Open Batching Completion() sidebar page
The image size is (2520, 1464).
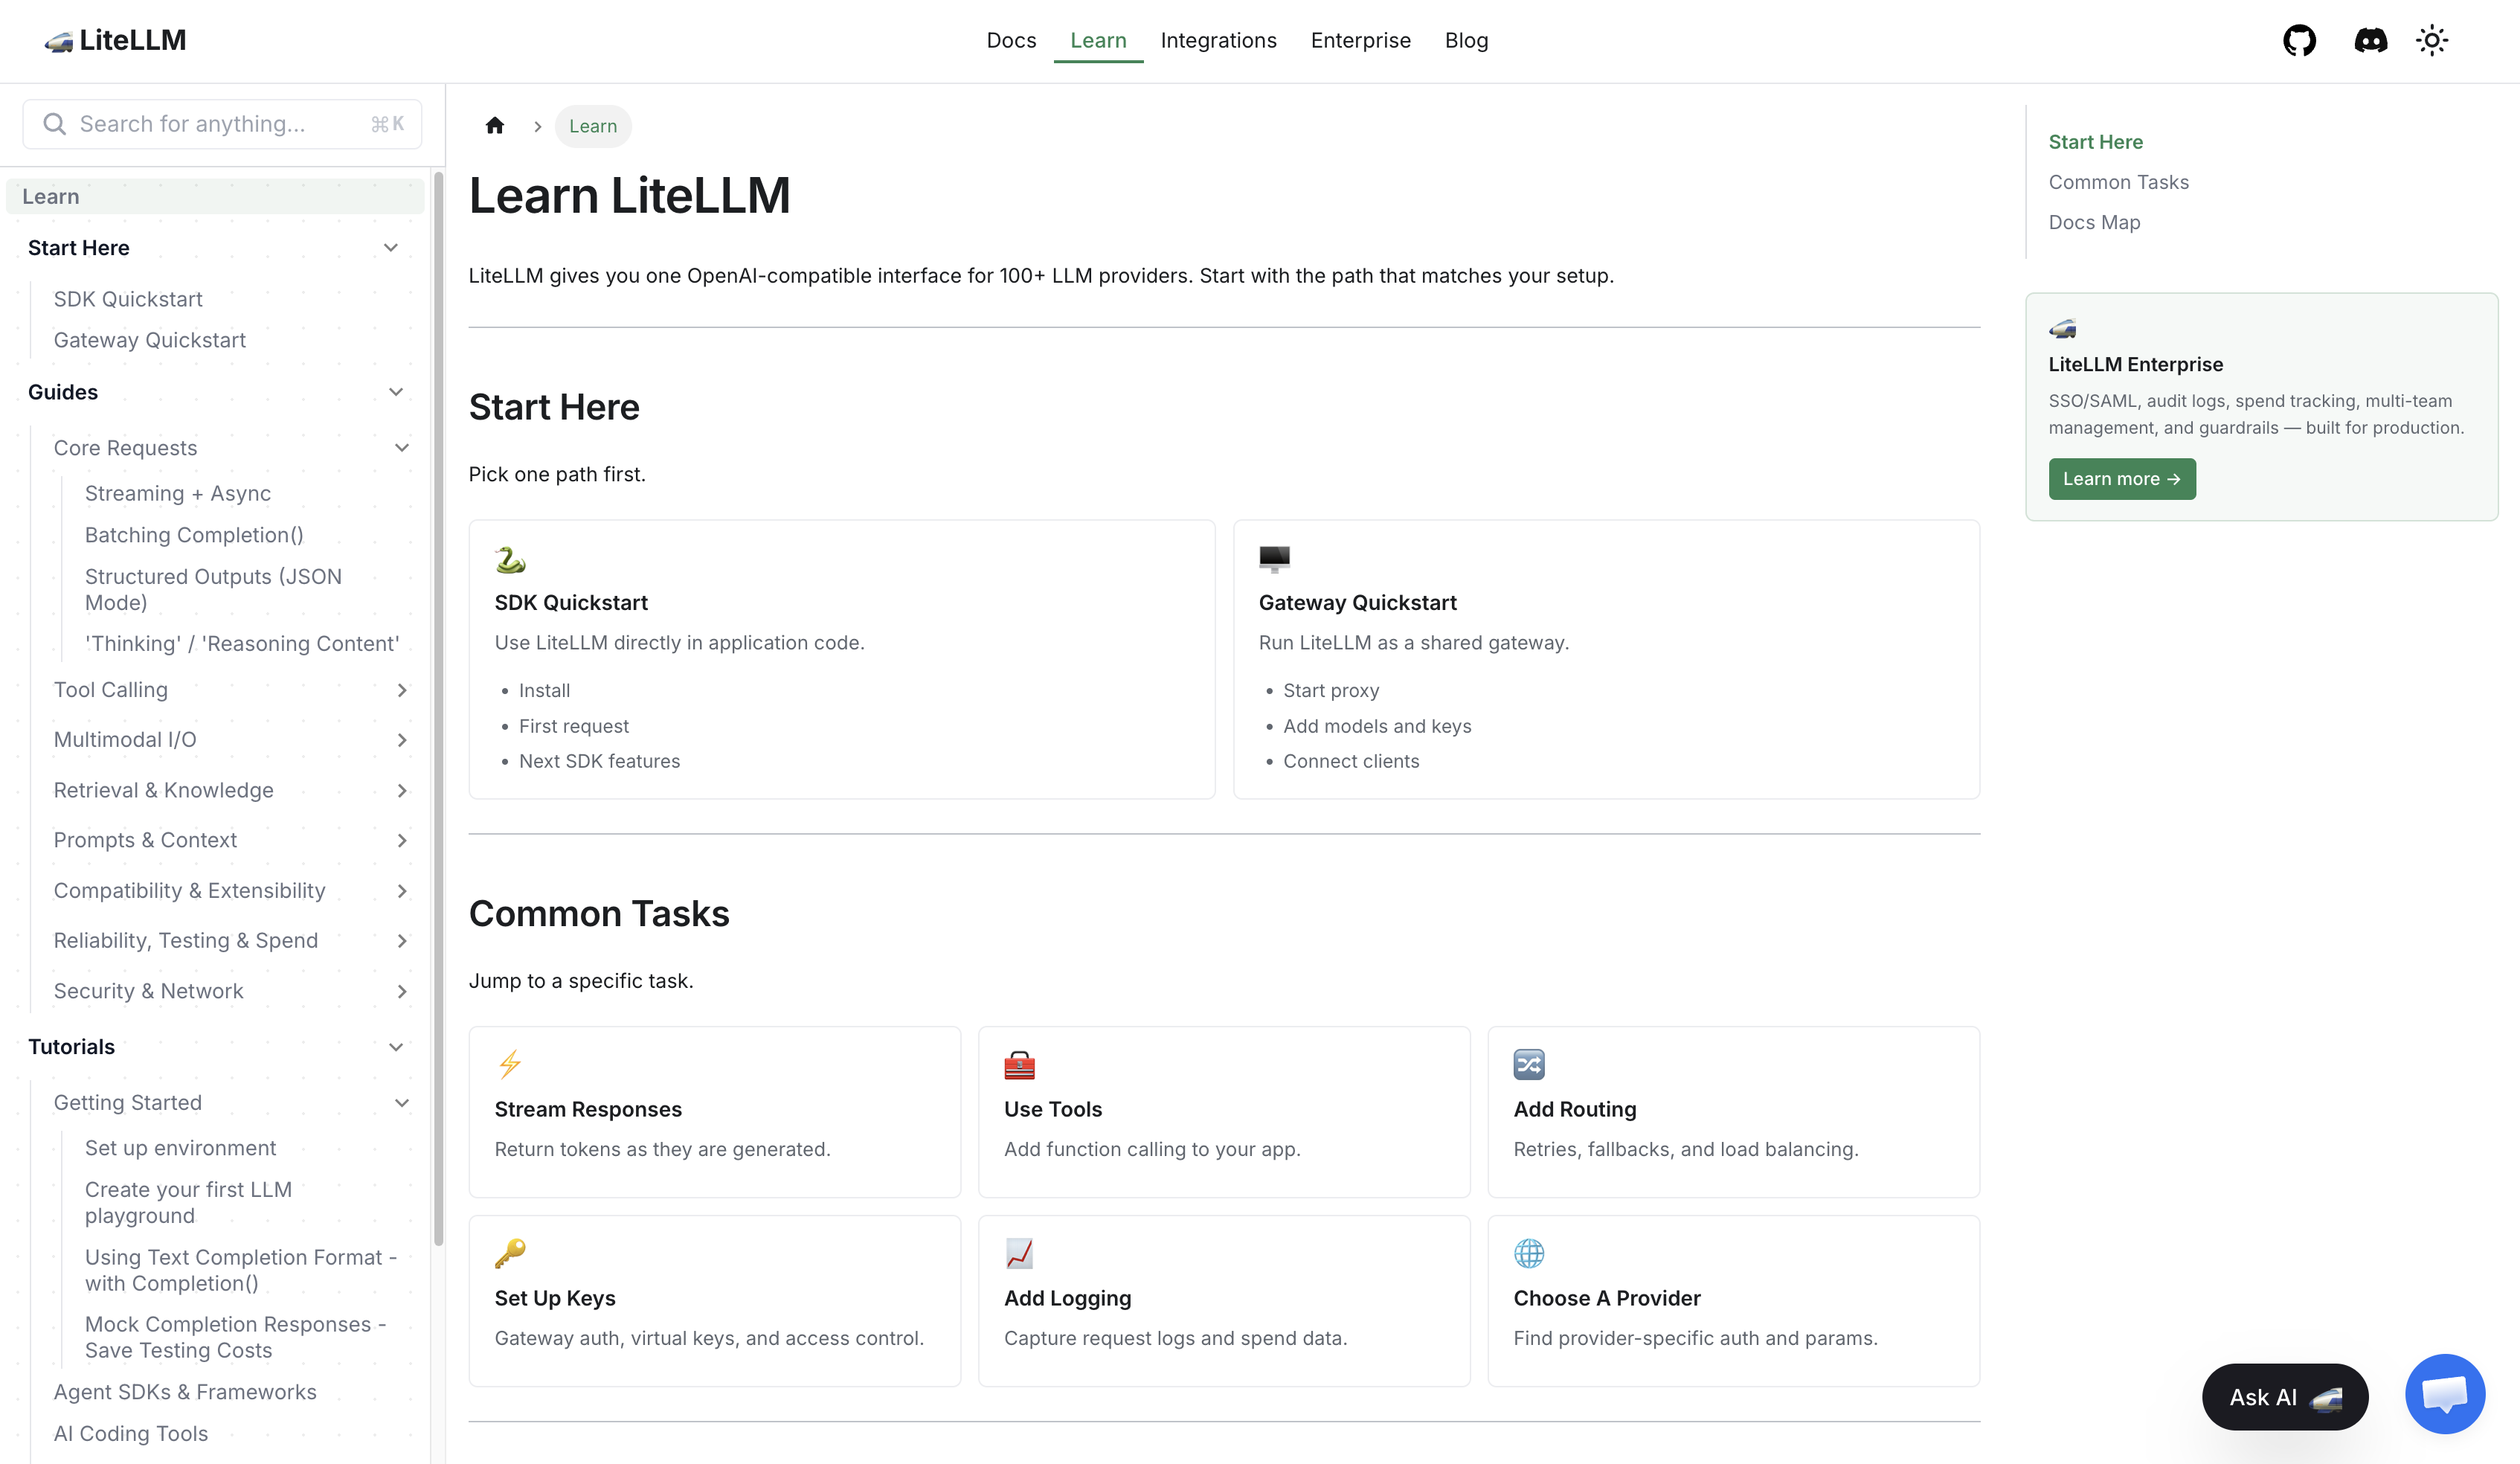point(194,535)
